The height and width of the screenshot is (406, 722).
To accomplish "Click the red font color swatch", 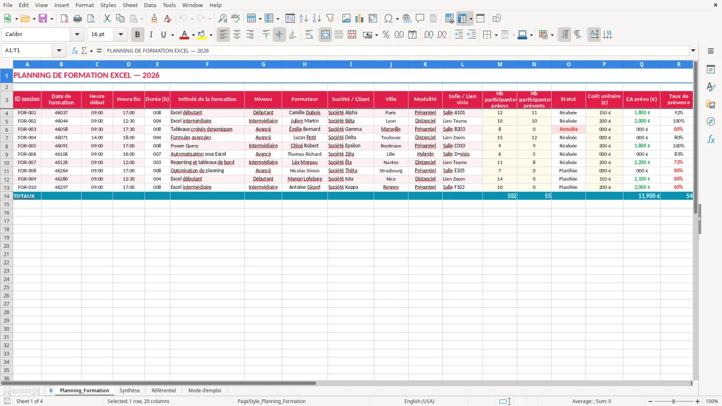I will pos(185,35).
